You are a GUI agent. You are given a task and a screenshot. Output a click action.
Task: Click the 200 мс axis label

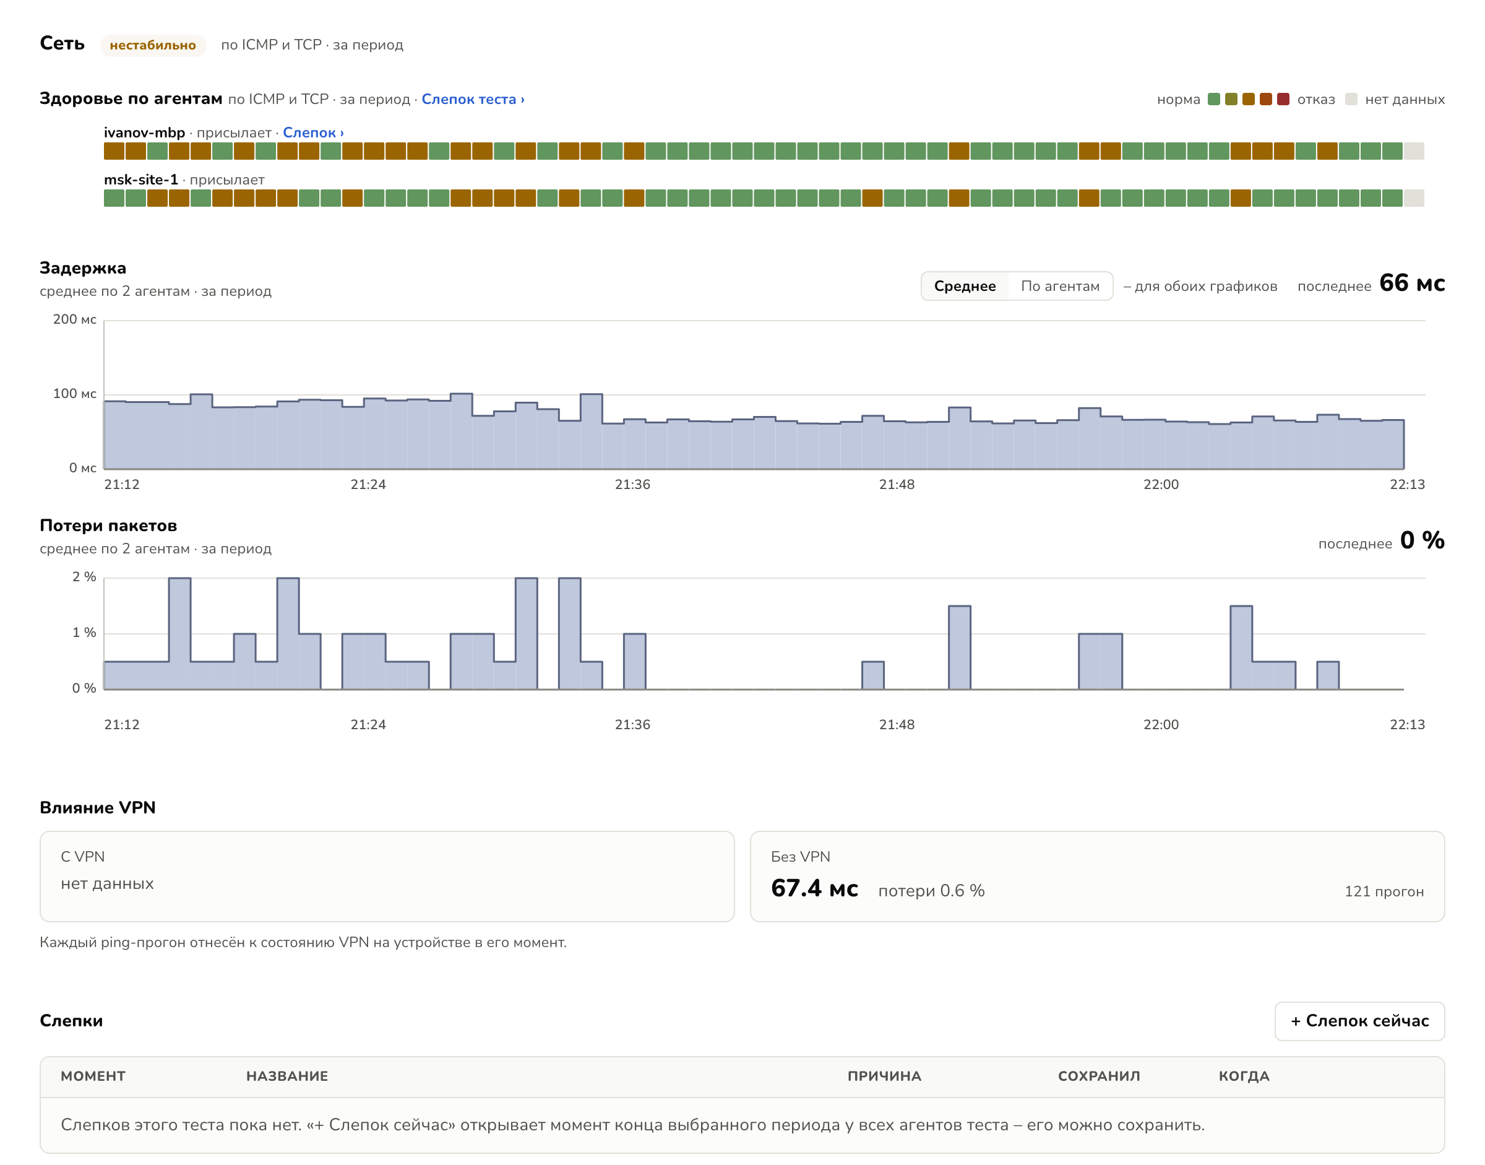pyautogui.click(x=75, y=320)
